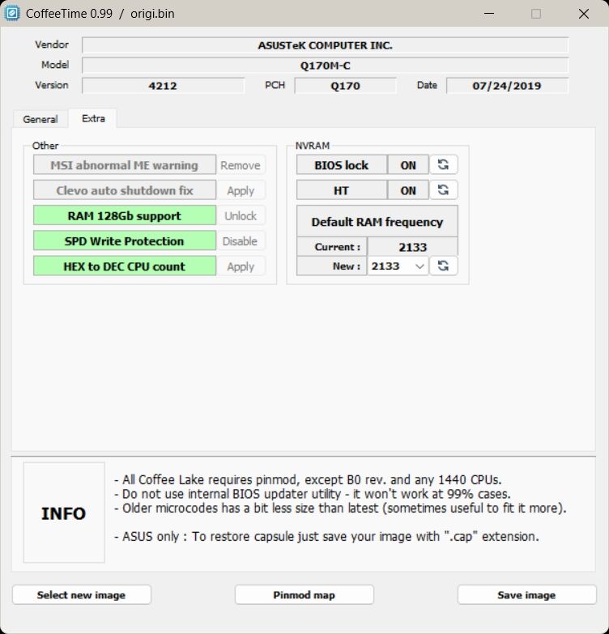Open the Pinmod map
Image resolution: width=609 pixels, height=634 pixels.
pyautogui.click(x=304, y=595)
